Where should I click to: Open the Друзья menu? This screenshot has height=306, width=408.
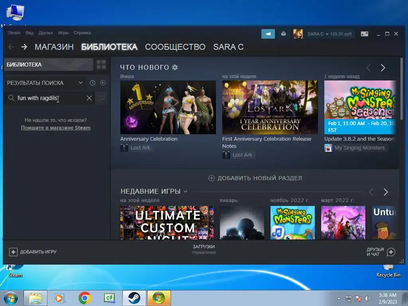click(x=45, y=33)
